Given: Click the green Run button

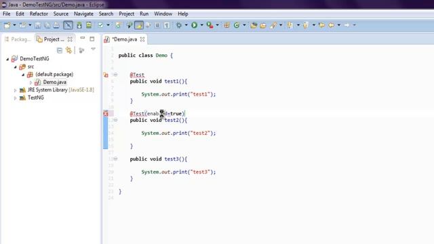Looking at the screenshot, I should click(195, 25).
